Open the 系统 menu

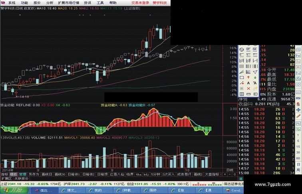[x=12, y=3]
